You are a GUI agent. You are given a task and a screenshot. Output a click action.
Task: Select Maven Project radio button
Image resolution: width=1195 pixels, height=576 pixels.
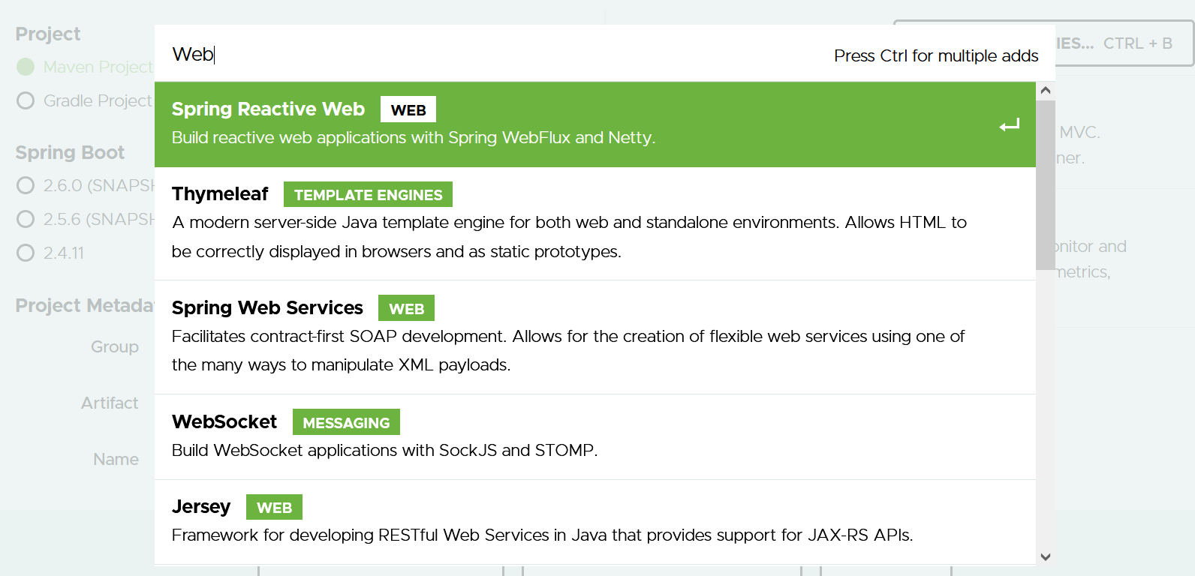coord(26,67)
